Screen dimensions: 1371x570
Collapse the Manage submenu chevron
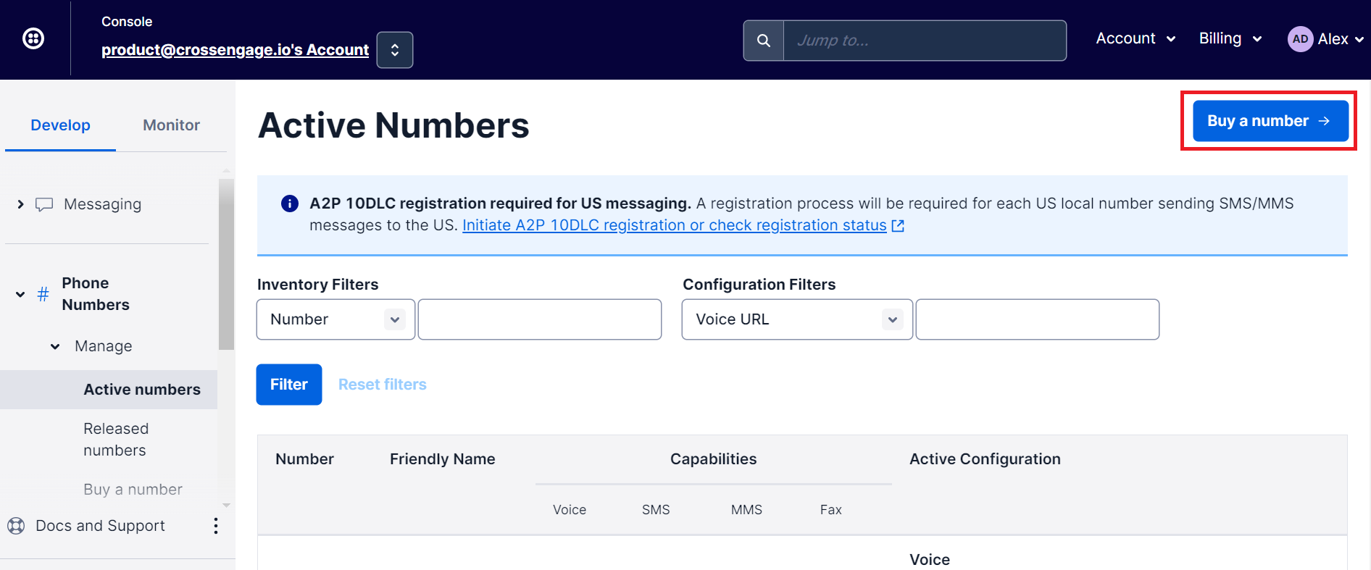pyautogui.click(x=55, y=346)
